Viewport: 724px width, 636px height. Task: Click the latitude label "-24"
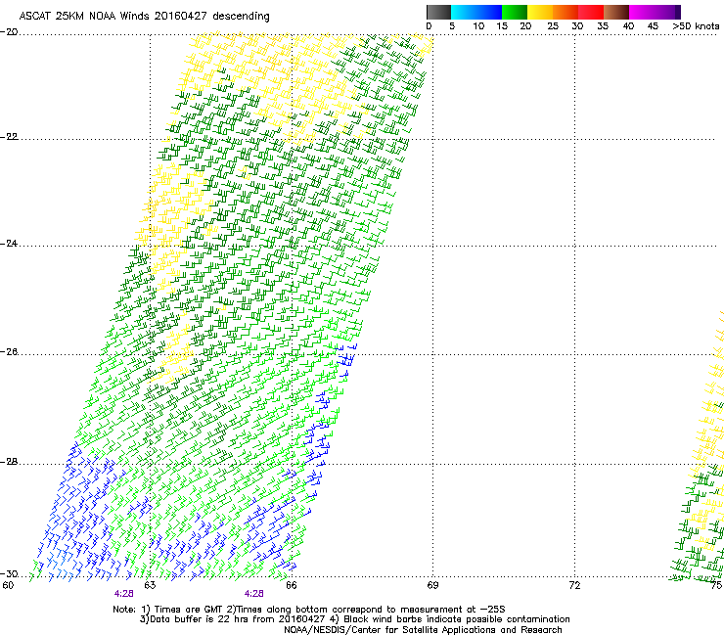point(9,244)
